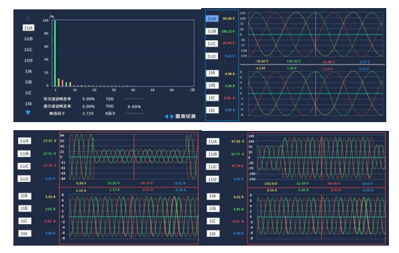The height and width of the screenshot is (253, 399).
Task: Toggle 1UC channel in the 97.50 V panel
Action: [213, 166]
